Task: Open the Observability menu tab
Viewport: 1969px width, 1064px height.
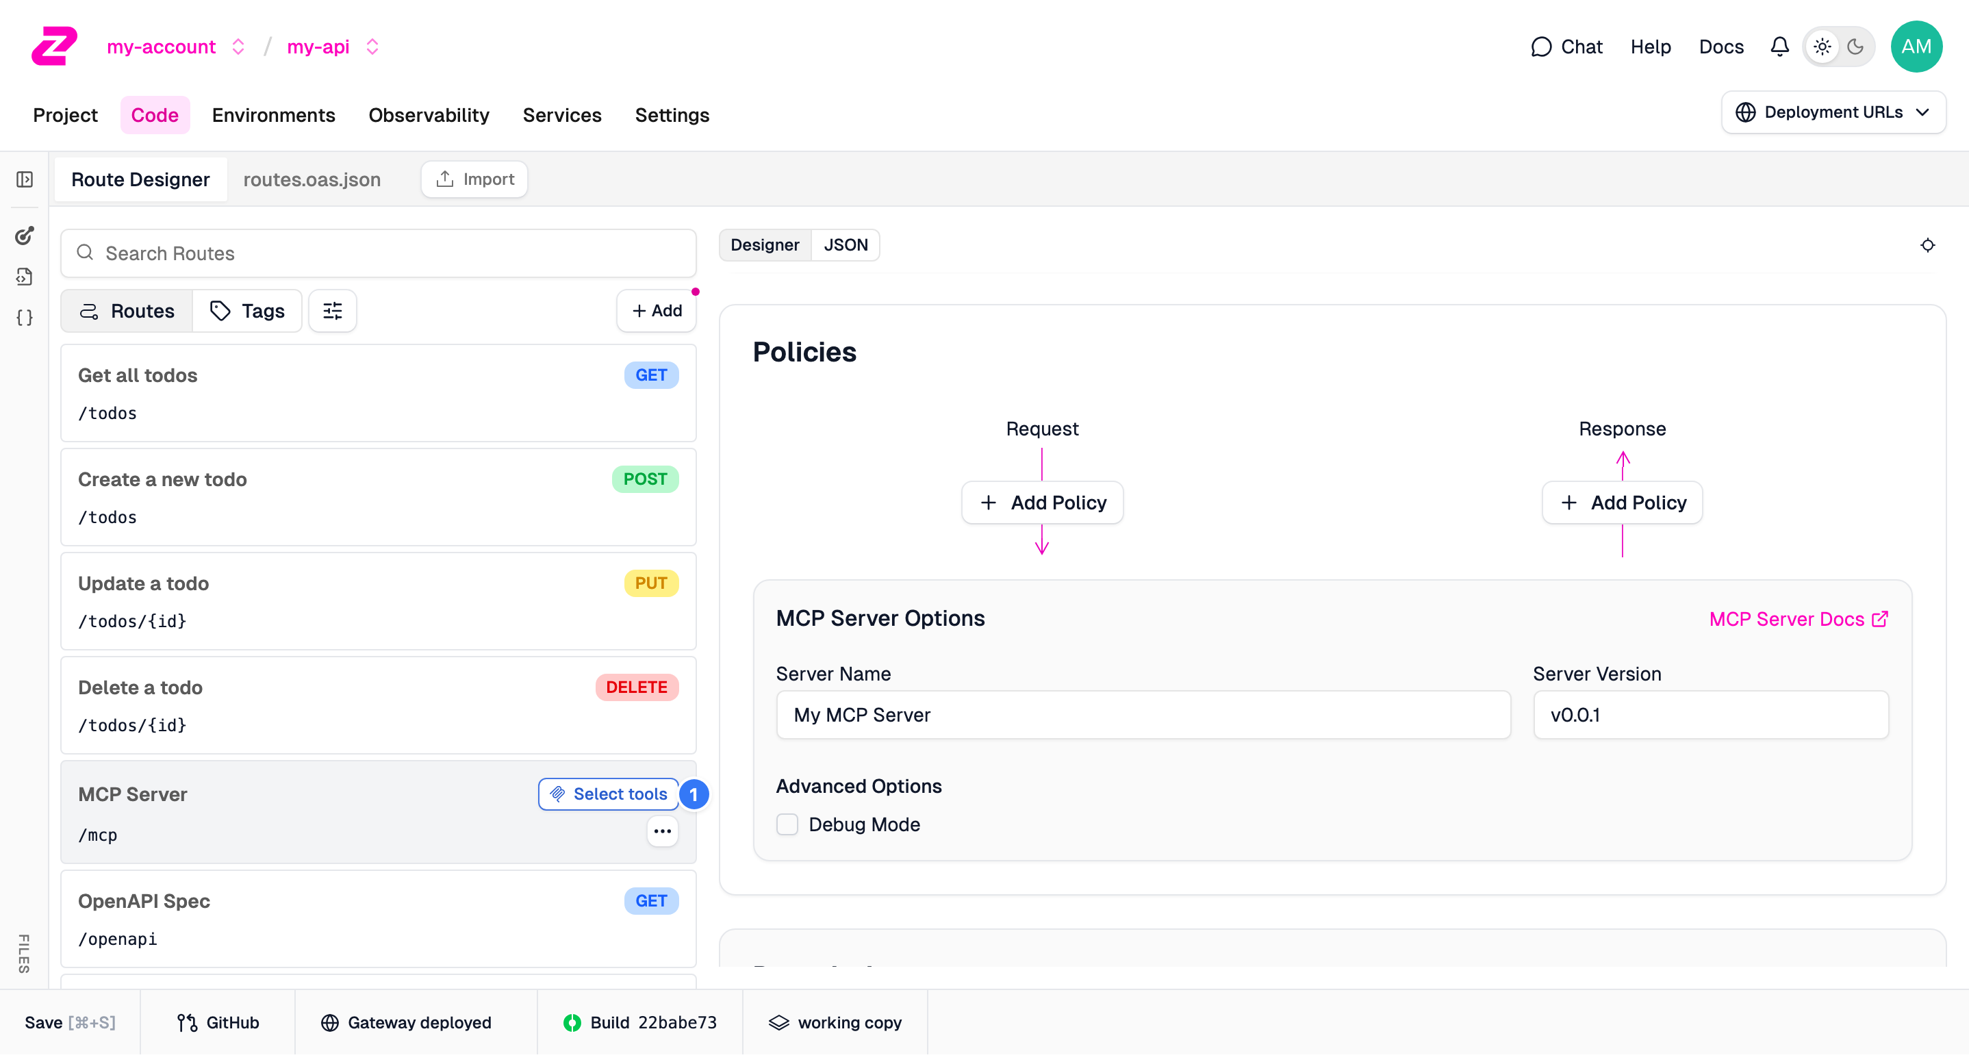Action: pos(429,114)
